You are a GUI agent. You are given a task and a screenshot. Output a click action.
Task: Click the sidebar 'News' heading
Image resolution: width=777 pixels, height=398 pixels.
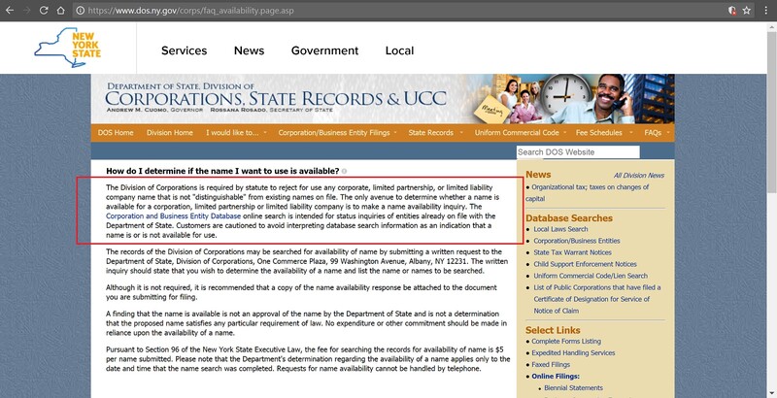coord(538,175)
